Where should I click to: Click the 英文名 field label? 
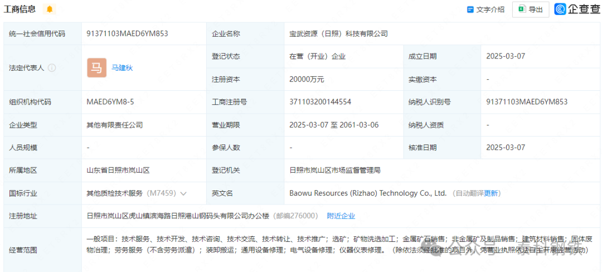(x=222, y=193)
